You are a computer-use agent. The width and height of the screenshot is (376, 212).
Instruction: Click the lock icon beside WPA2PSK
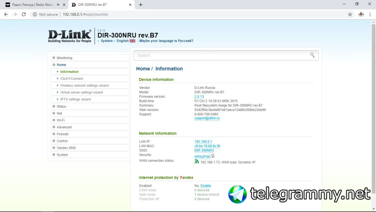pos(213,156)
